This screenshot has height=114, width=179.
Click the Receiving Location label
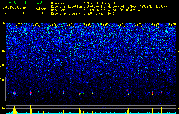pyautogui.click(x=66, y=7)
